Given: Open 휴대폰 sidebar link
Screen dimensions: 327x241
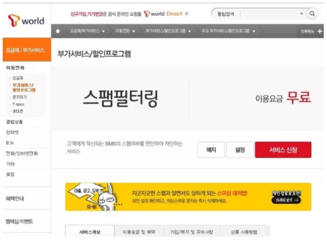Looking at the screenshot, I should tap(18, 111).
